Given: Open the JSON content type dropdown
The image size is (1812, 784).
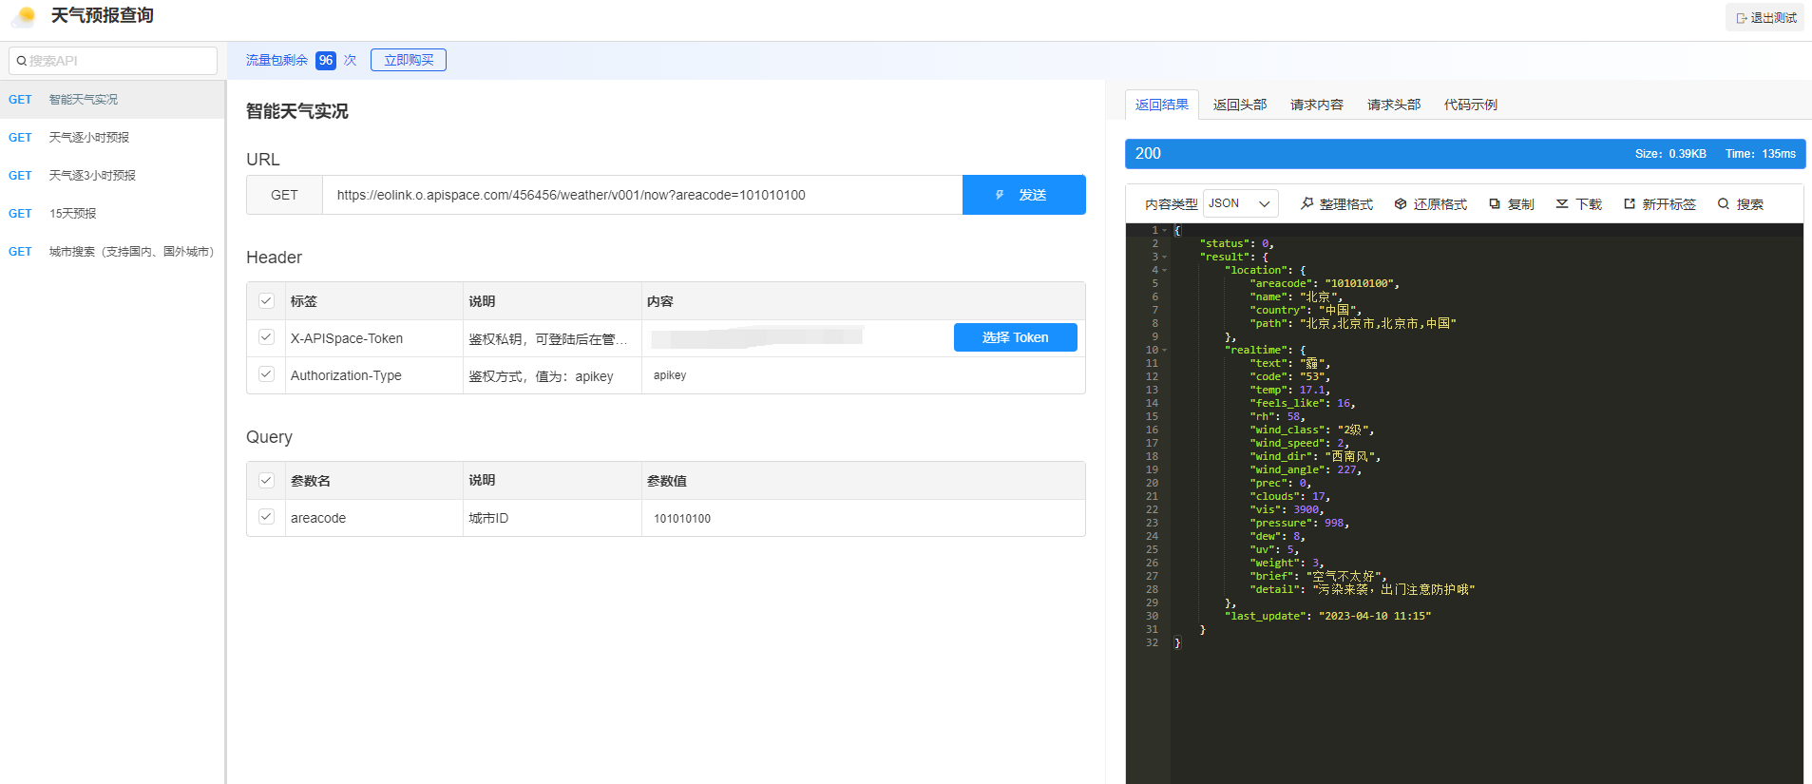Looking at the screenshot, I should [x=1240, y=203].
